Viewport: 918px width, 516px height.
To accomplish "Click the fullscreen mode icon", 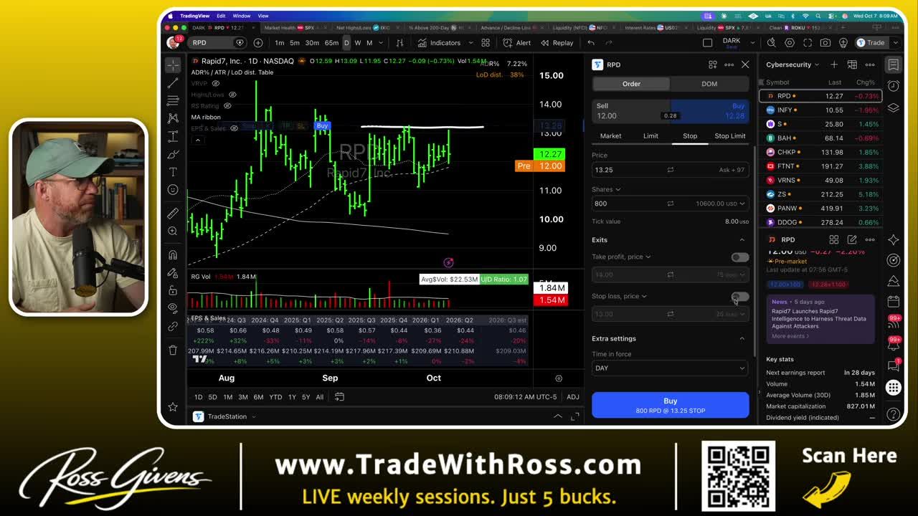I will 808,43.
